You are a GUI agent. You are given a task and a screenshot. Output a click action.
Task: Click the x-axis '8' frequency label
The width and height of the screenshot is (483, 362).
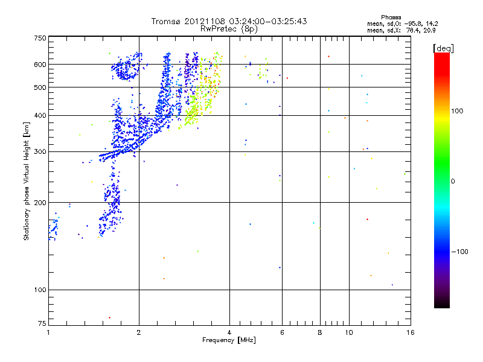point(320,332)
